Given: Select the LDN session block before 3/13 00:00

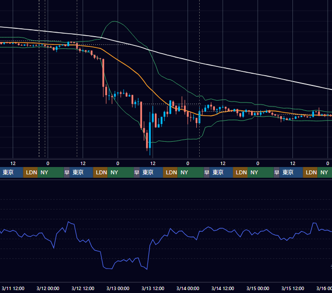Looking at the screenshot, I should point(101,172).
